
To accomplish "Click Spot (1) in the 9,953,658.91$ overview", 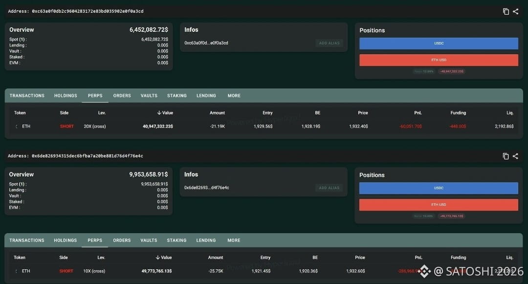I will point(18,184).
